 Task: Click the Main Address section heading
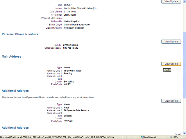tap(11, 57)
